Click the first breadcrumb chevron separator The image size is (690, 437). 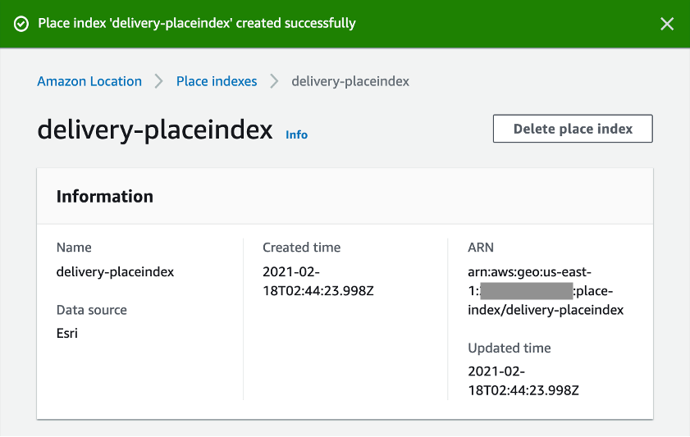point(159,81)
